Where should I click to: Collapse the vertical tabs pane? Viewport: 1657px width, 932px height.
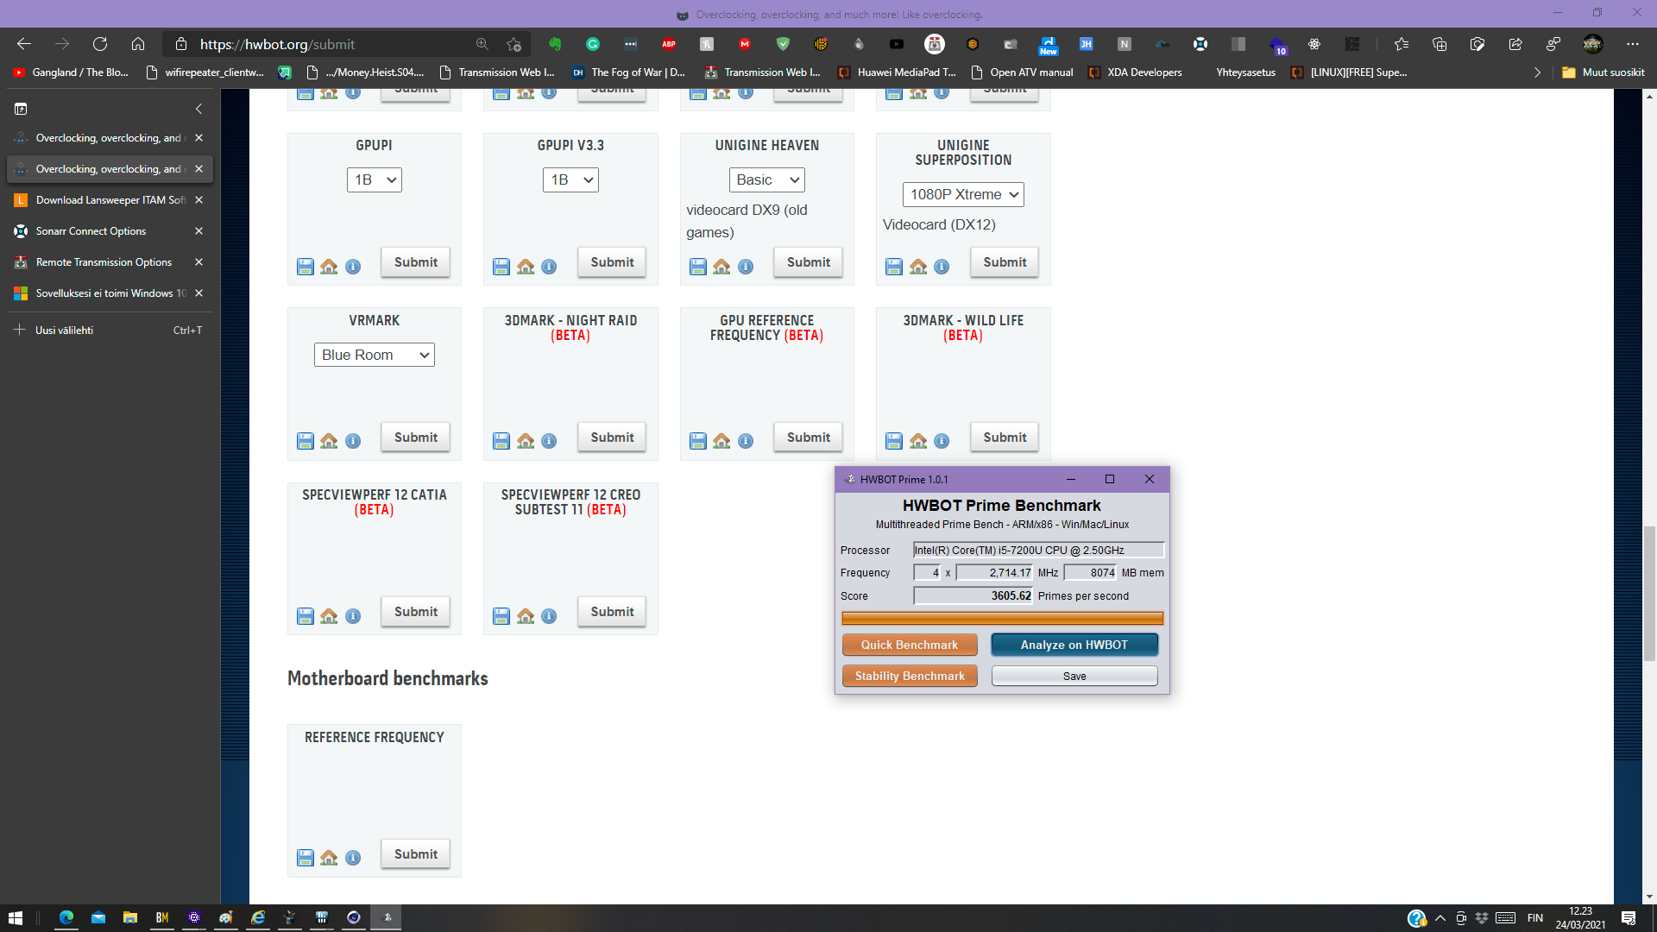(198, 109)
